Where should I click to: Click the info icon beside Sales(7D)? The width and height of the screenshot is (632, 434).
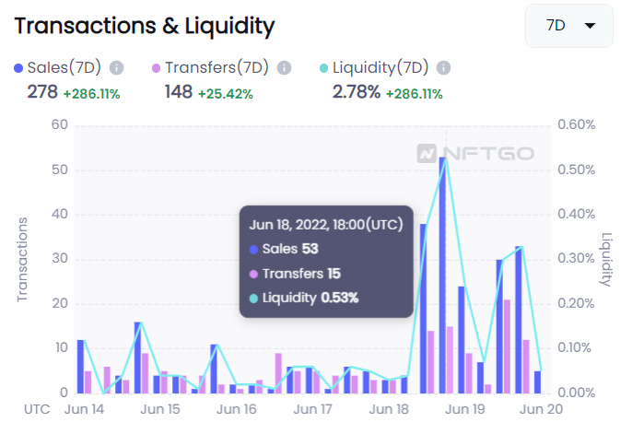pyautogui.click(x=117, y=68)
